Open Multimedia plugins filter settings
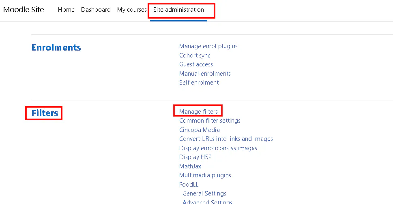 tap(205, 175)
